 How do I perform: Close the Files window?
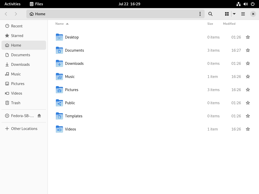click(x=253, y=14)
